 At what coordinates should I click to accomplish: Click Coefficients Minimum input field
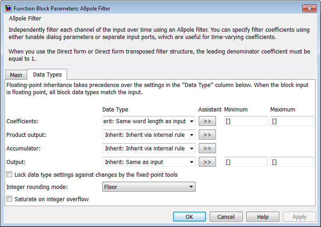click(245, 121)
